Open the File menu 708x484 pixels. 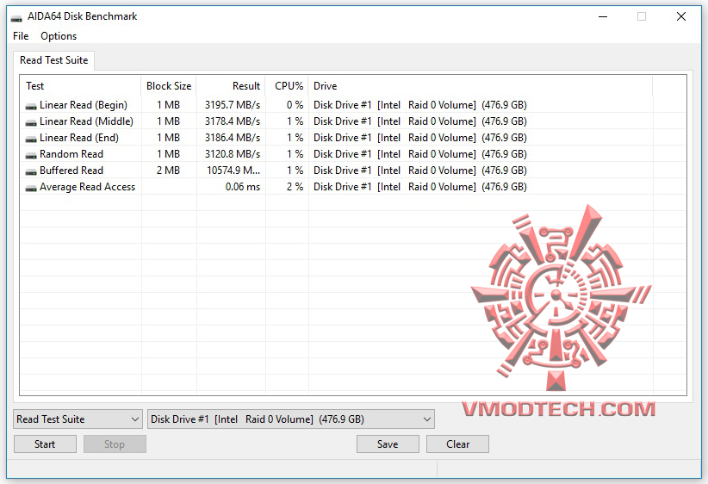(21, 36)
